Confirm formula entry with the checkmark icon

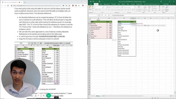click(105, 15)
